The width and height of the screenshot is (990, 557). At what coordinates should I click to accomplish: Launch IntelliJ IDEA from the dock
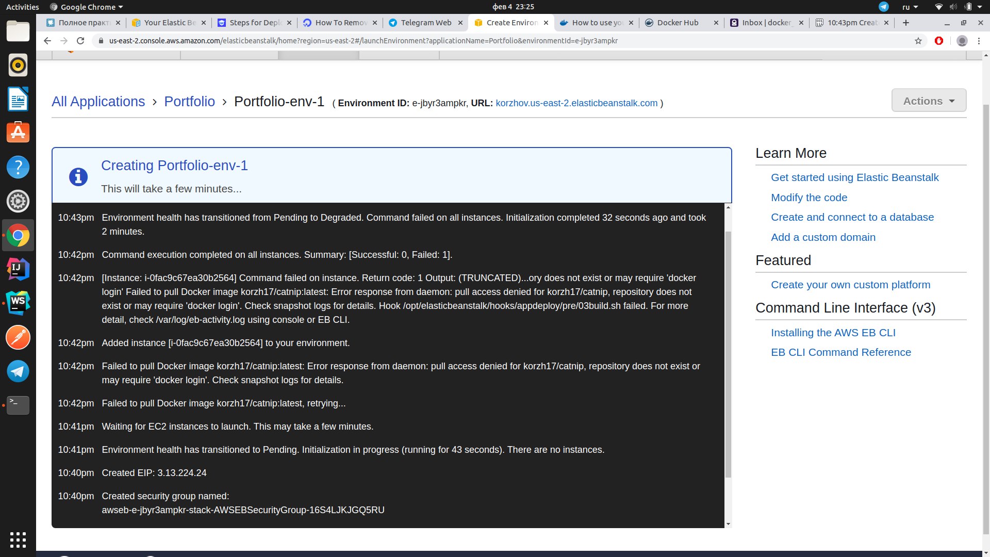click(x=18, y=269)
